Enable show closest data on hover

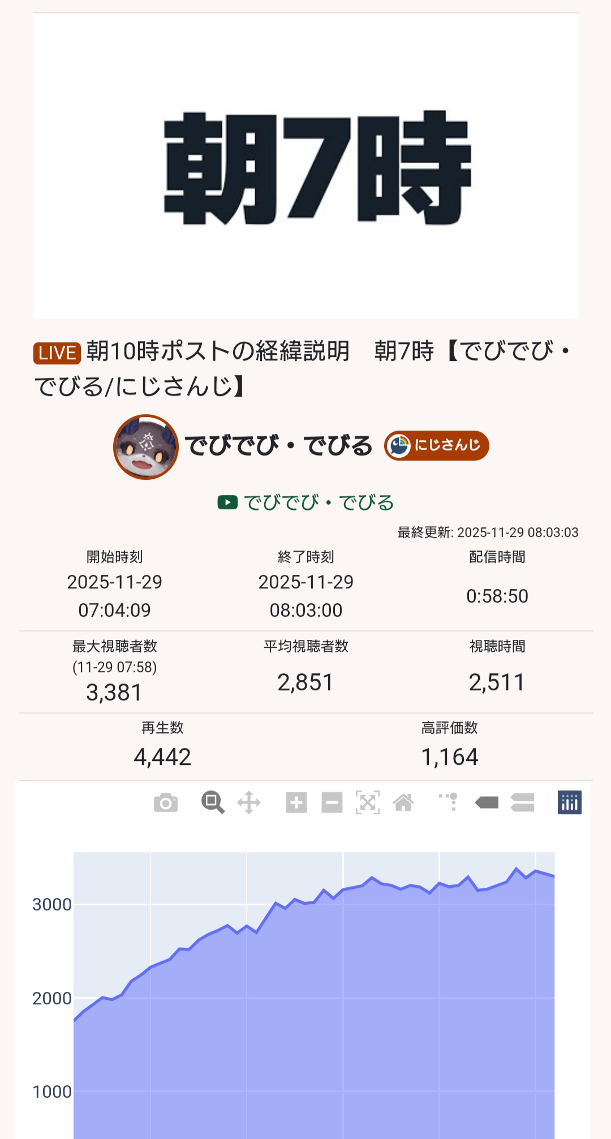(x=487, y=802)
